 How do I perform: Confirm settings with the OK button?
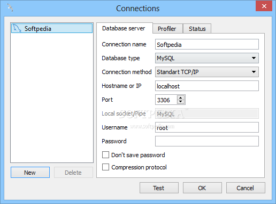[x=202, y=188]
